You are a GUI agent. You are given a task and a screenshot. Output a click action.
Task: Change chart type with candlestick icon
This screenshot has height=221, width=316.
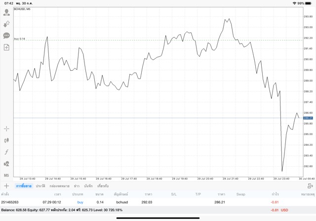click(x=6, y=140)
